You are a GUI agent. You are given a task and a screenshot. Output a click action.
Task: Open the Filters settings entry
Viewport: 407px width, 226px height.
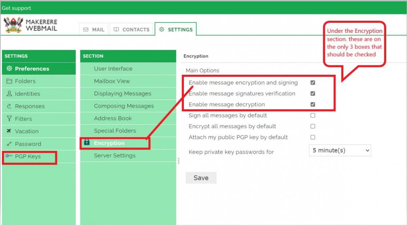39,119
